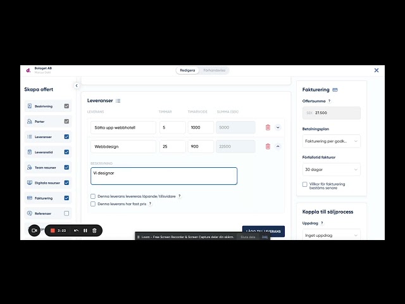Click the Beskrivning sidebar icon
405x304 pixels.
coord(30,106)
